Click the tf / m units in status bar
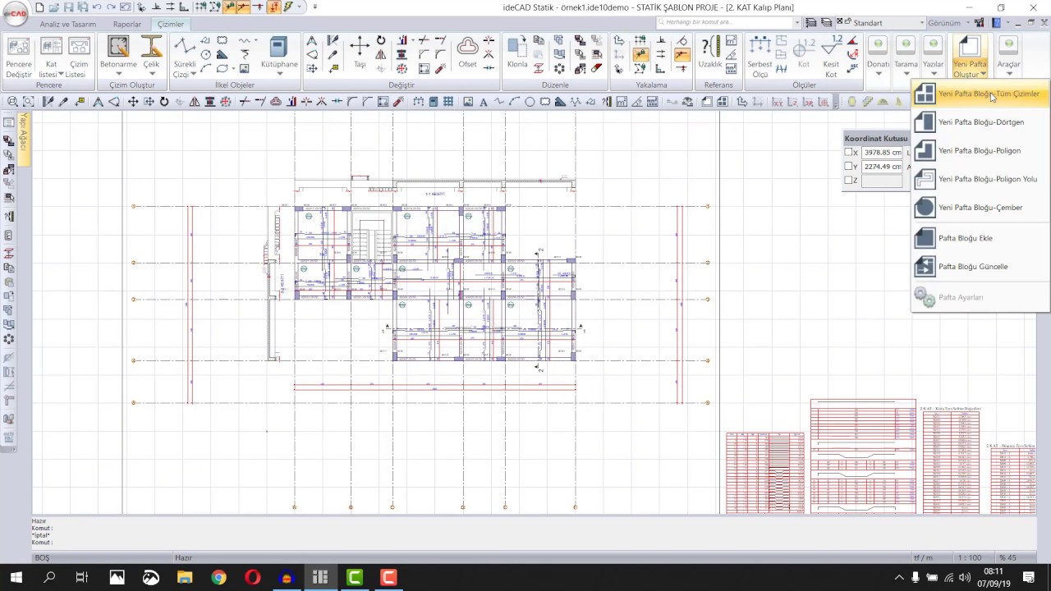 point(923,558)
